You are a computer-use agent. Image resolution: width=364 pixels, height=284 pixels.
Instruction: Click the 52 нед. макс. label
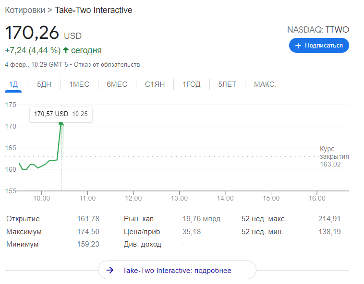coord(264,219)
